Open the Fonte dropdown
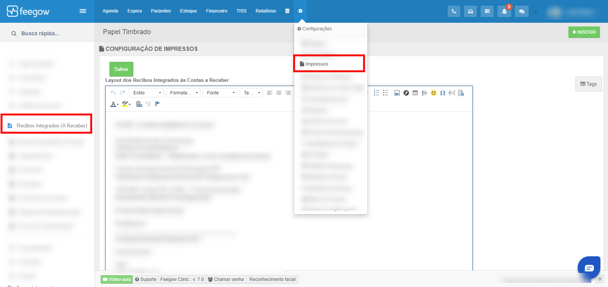 pos(220,93)
